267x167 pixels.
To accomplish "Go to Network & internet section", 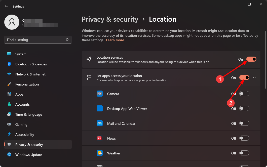I will [x=30, y=74].
